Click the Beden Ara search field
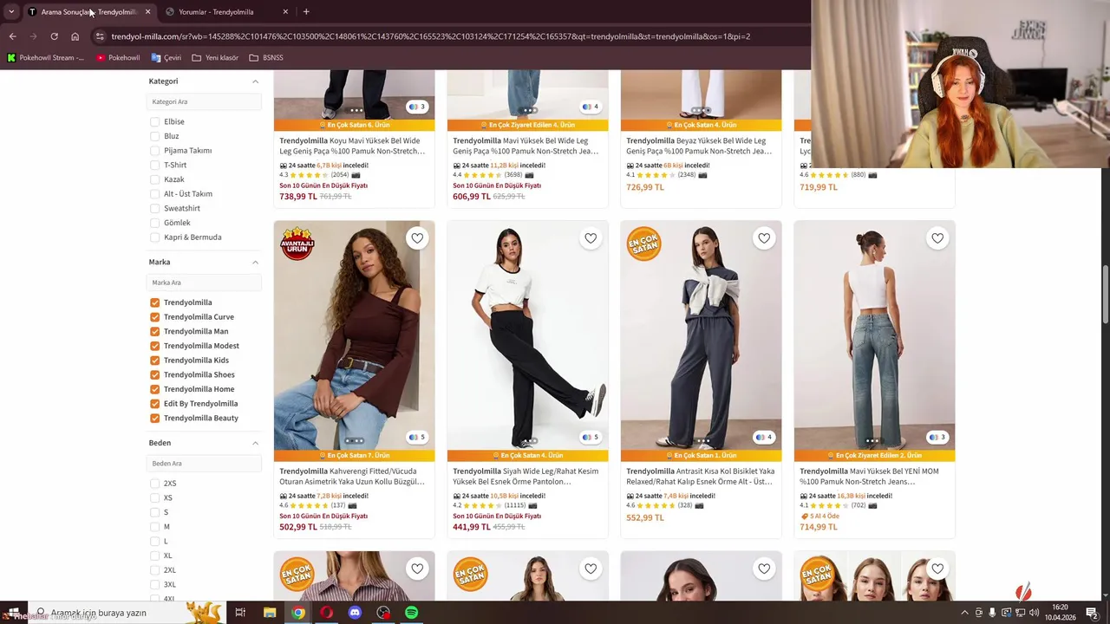 [x=204, y=464]
